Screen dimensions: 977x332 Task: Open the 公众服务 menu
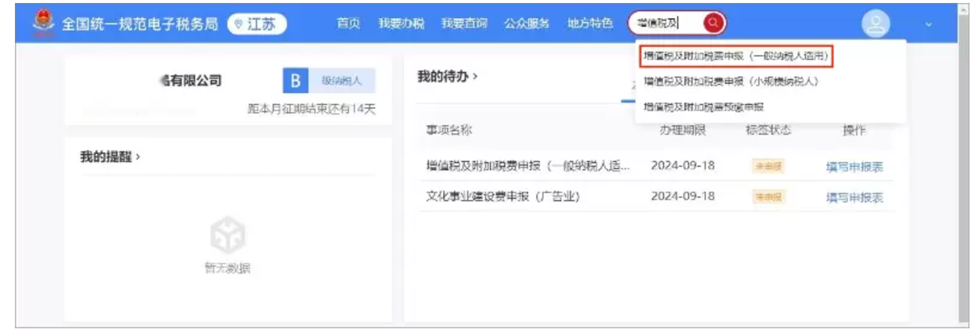[527, 23]
